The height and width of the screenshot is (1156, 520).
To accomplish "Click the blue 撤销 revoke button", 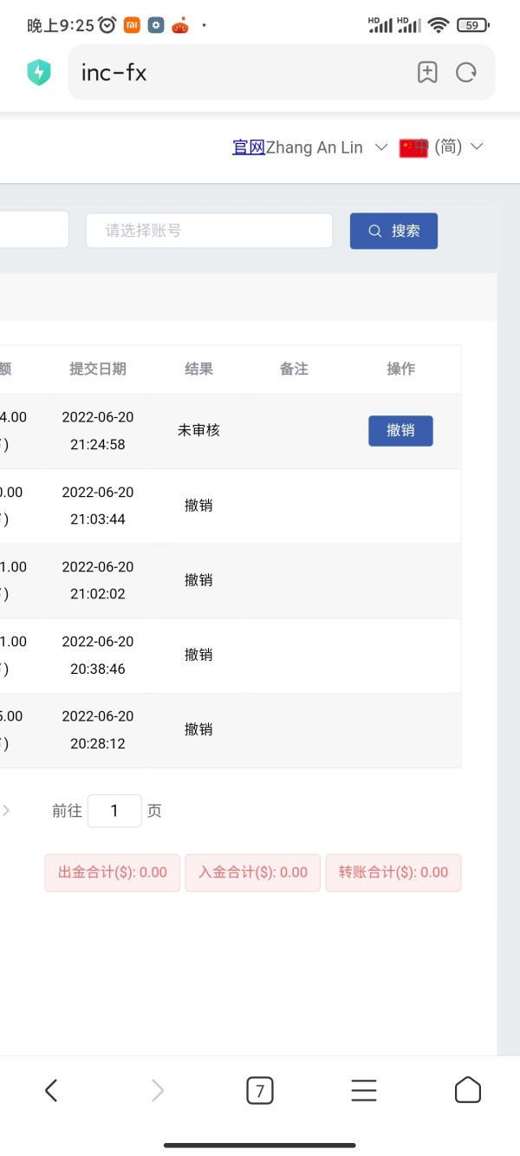I will [x=400, y=431].
